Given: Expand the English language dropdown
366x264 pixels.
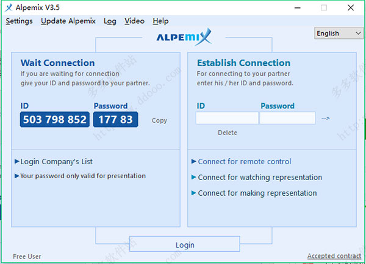Looking at the screenshot, I should click(x=339, y=33).
